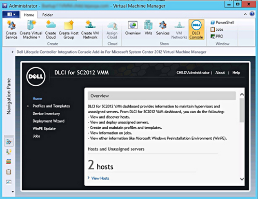Viewport: 258px width, 199px height.
Task: Collapse the ribbon with the up arrow
Action: click(x=245, y=14)
